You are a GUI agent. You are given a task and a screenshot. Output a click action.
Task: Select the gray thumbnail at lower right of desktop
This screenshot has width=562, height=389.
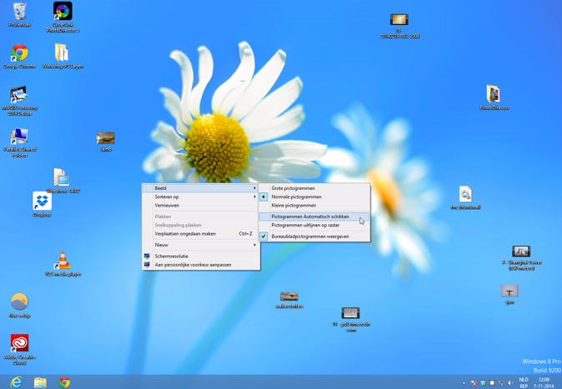click(x=509, y=294)
